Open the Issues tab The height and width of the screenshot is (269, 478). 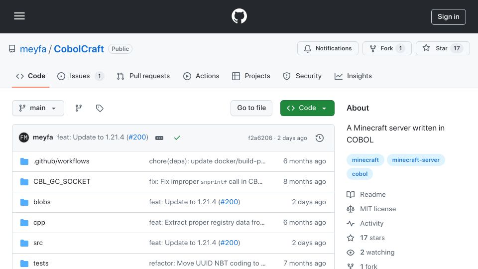pos(81,76)
